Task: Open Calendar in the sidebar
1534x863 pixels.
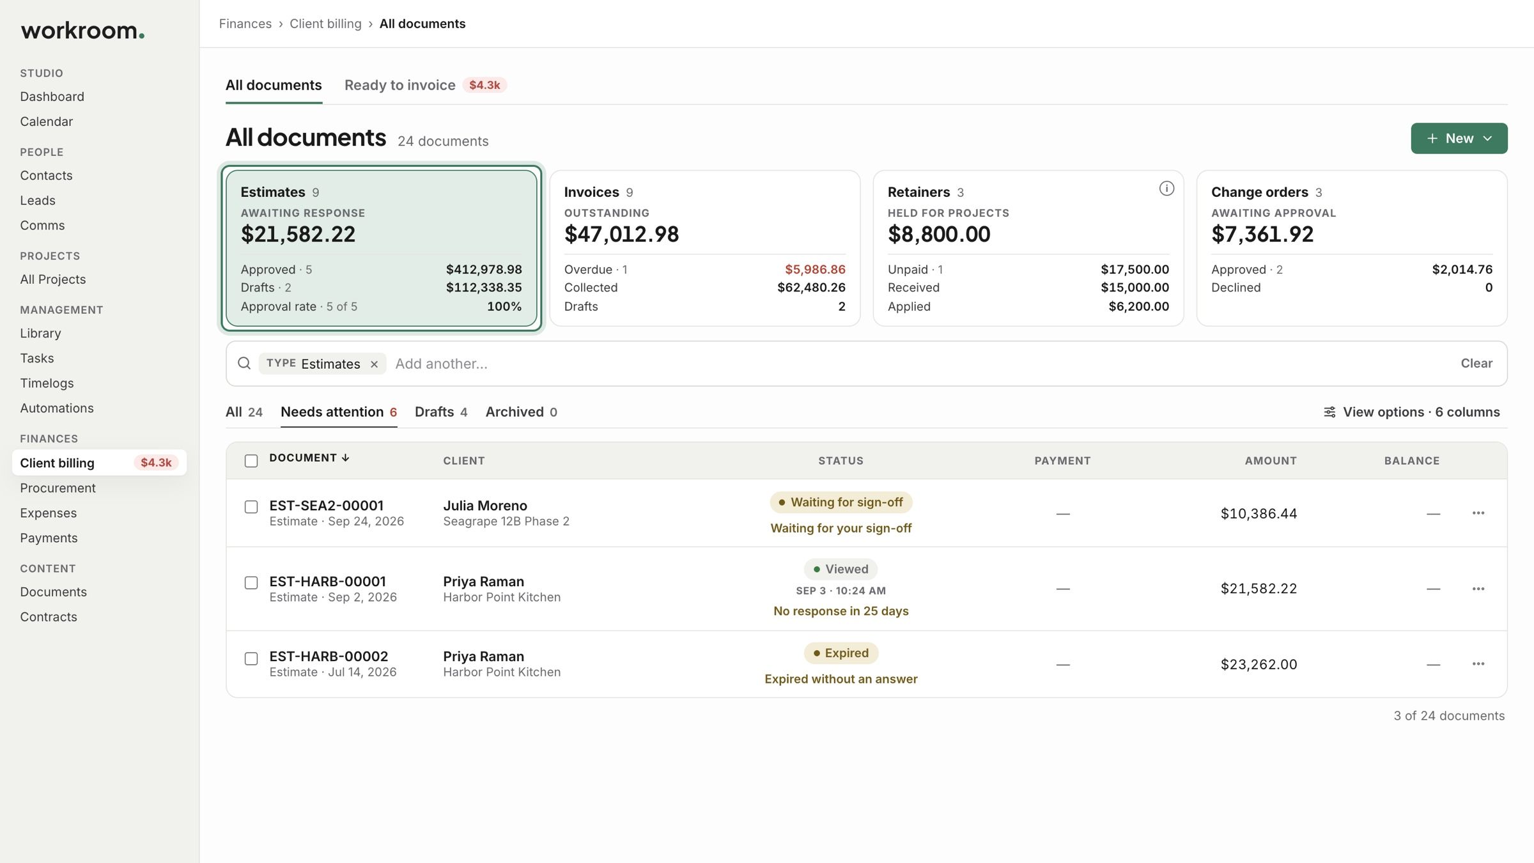Action: [46, 121]
